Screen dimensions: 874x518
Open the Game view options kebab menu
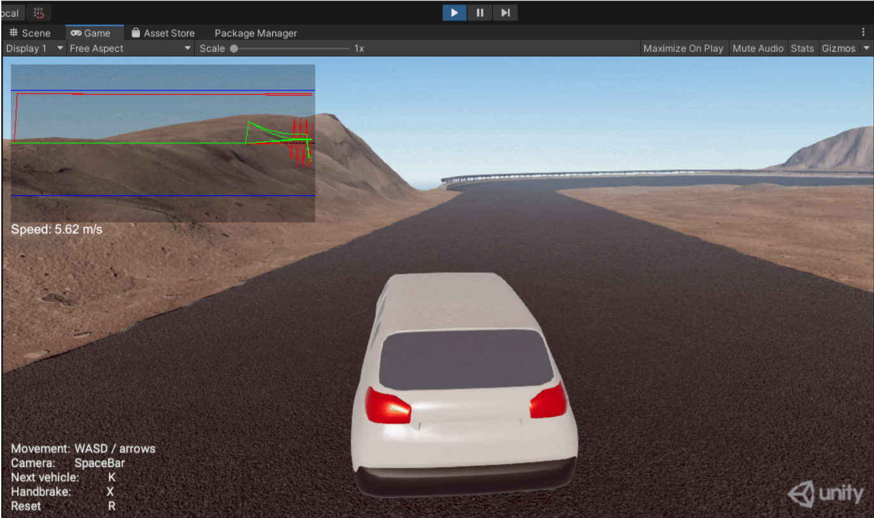[863, 32]
